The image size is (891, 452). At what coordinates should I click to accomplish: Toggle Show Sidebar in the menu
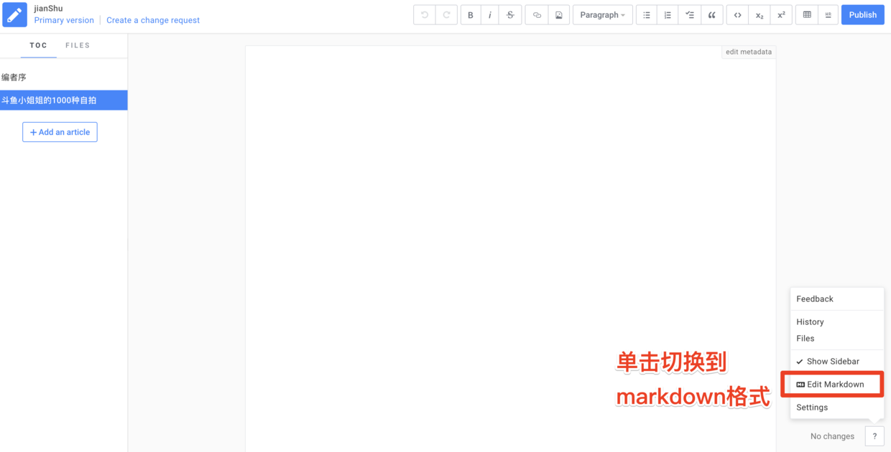coord(834,361)
